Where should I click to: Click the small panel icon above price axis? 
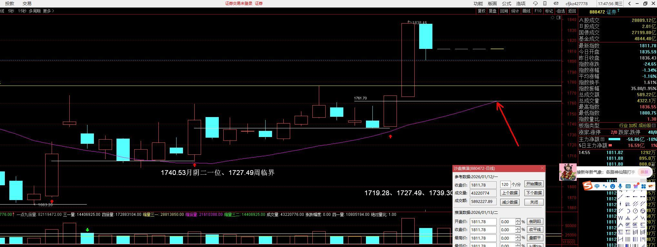click(559, 17)
